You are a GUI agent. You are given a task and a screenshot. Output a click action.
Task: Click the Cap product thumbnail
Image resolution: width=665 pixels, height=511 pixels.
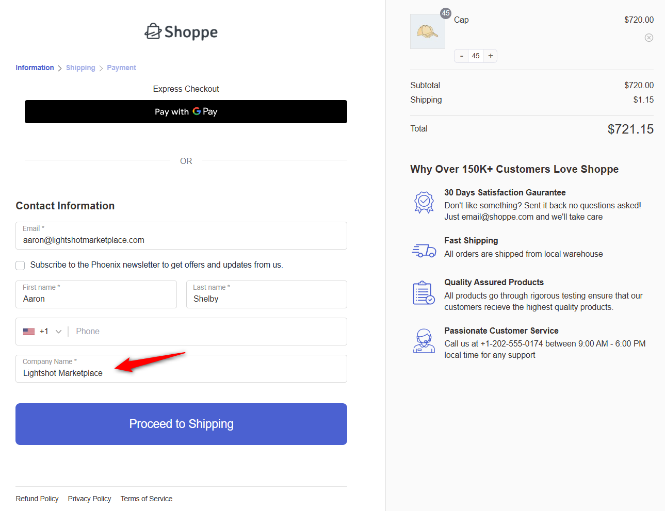click(x=427, y=31)
